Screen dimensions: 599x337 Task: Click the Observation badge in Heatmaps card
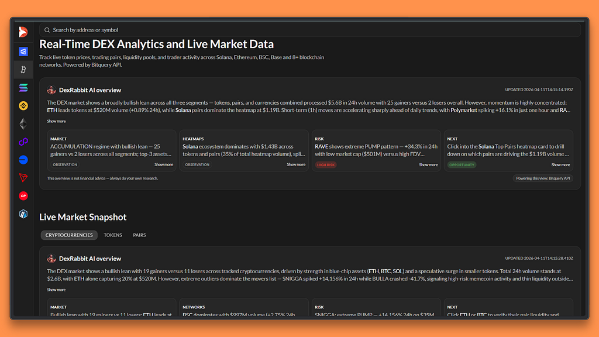197,164
